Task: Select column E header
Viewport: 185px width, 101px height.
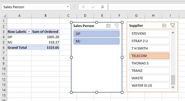Action: click(102, 16)
